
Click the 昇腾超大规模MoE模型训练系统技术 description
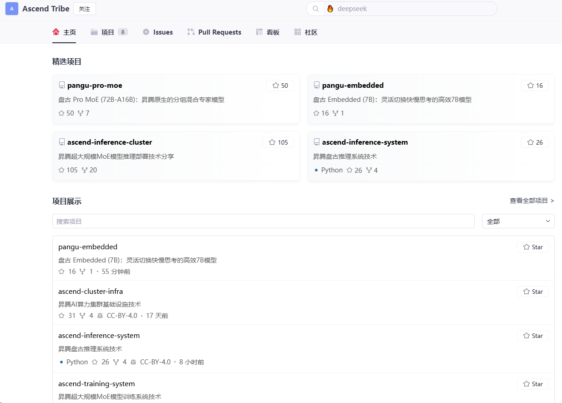coord(110,397)
